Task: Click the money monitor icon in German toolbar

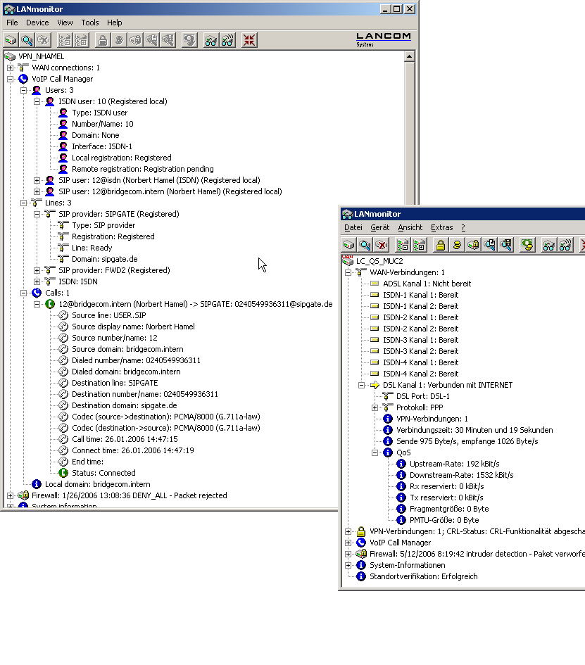Action: click(x=527, y=245)
